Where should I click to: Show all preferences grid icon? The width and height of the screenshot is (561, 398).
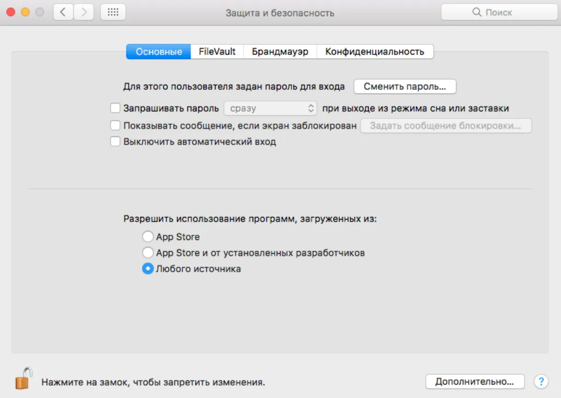[113, 12]
